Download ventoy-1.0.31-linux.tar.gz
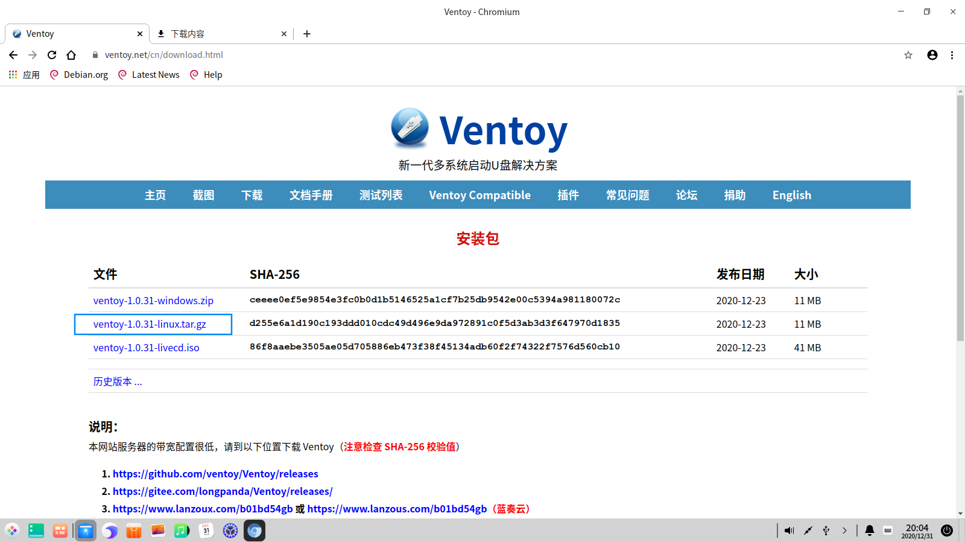The width and height of the screenshot is (965, 542). pyautogui.click(x=150, y=324)
